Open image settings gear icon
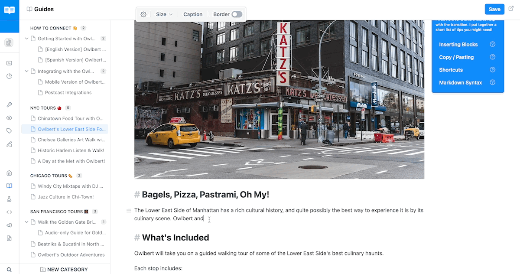Image resolution: width=520 pixels, height=274 pixels. click(143, 14)
